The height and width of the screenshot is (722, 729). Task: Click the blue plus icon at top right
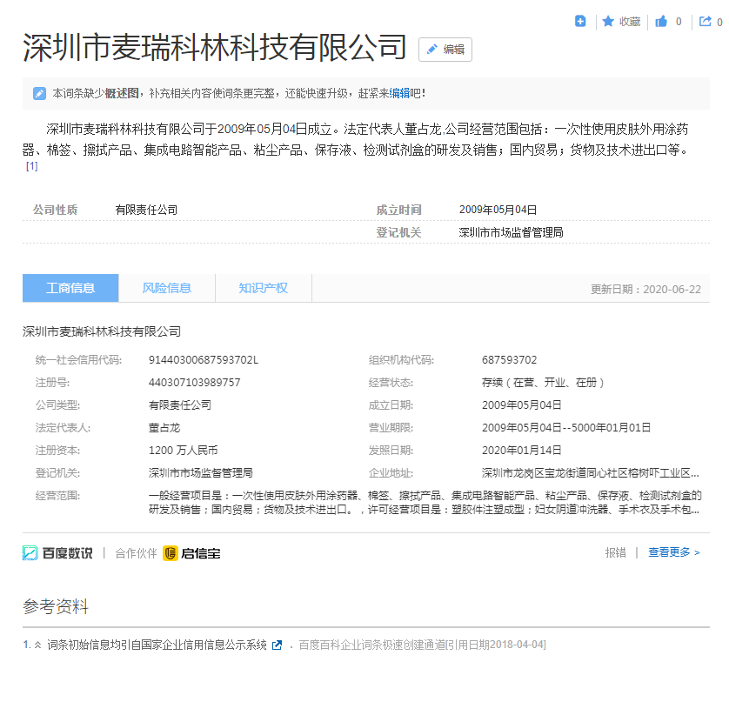580,22
